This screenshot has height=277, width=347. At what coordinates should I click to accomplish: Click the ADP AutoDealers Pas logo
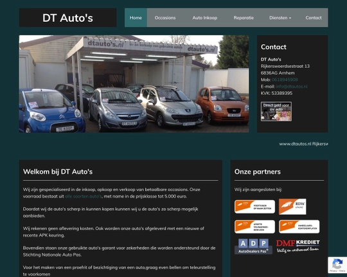point(253,246)
